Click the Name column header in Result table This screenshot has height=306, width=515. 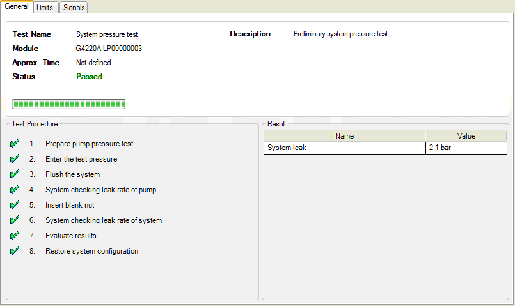(344, 136)
